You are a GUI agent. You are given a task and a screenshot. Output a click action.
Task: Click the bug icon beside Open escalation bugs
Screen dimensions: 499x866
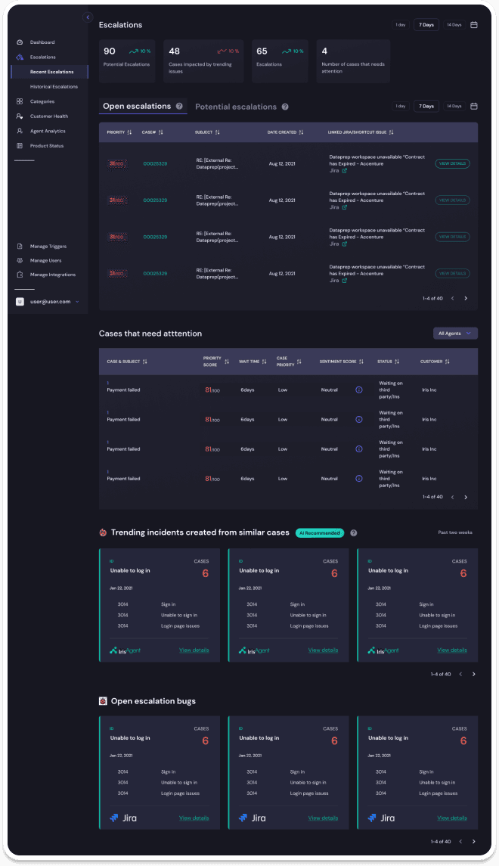point(103,701)
